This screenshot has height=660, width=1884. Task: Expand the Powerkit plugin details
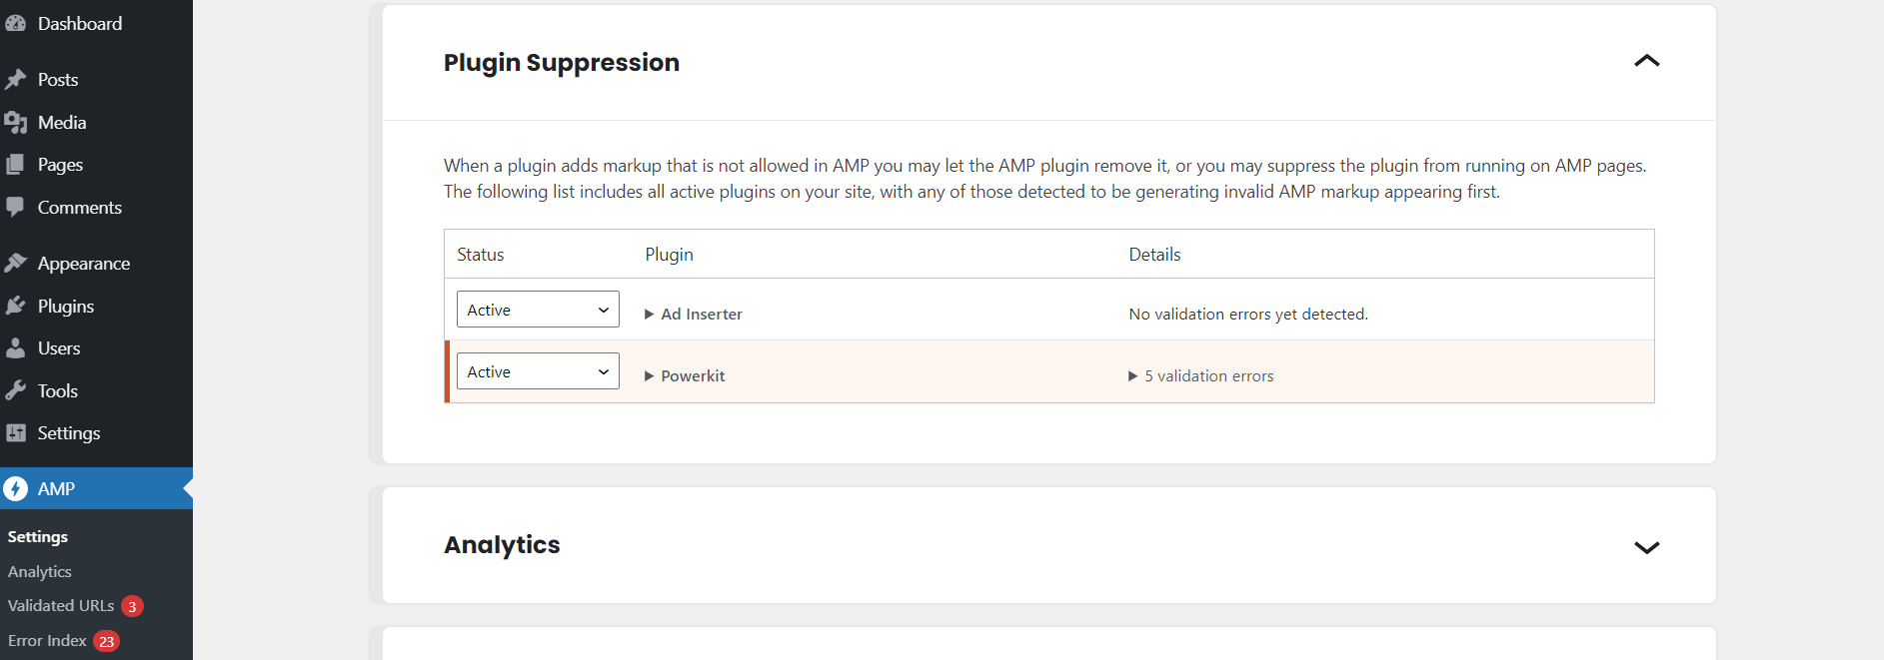(685, 375)
